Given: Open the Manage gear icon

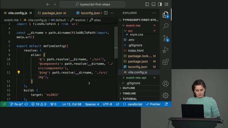Looking at the screenshot, I should tap(165, 96).
